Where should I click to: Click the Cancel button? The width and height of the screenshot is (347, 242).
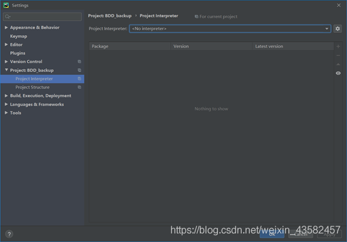pyautogui.click(x=301, y=234)
